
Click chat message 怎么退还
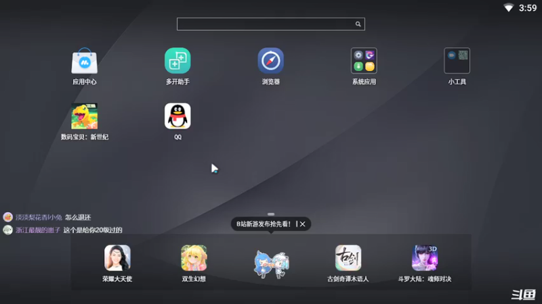pos(78,217)
